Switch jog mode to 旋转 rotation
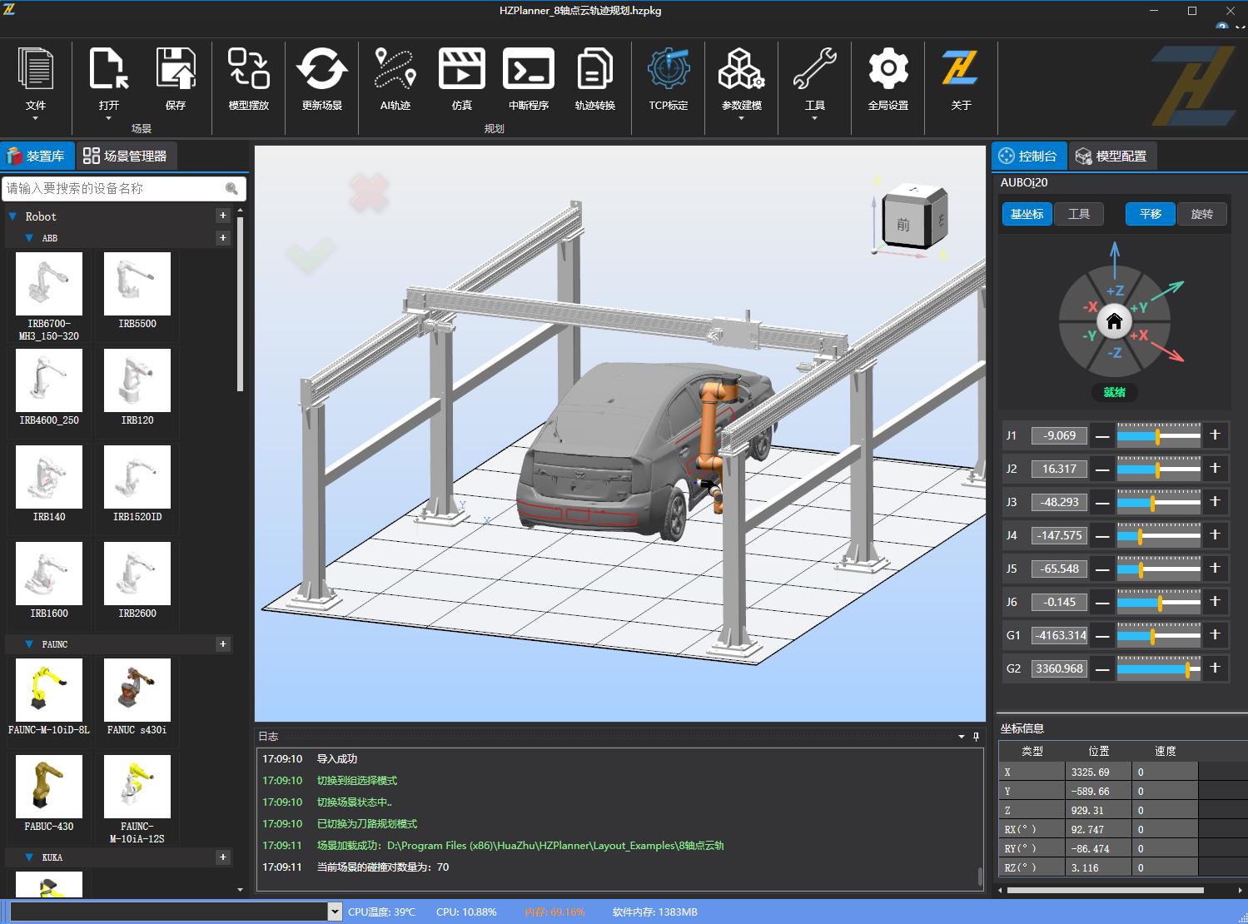The width and height of the screenshot is (1248, 924). point(1201,214)
